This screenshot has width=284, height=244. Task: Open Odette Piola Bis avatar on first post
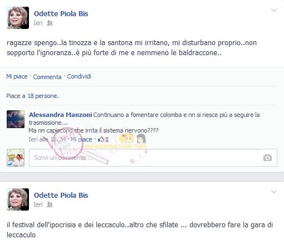[x=18, y=18]
